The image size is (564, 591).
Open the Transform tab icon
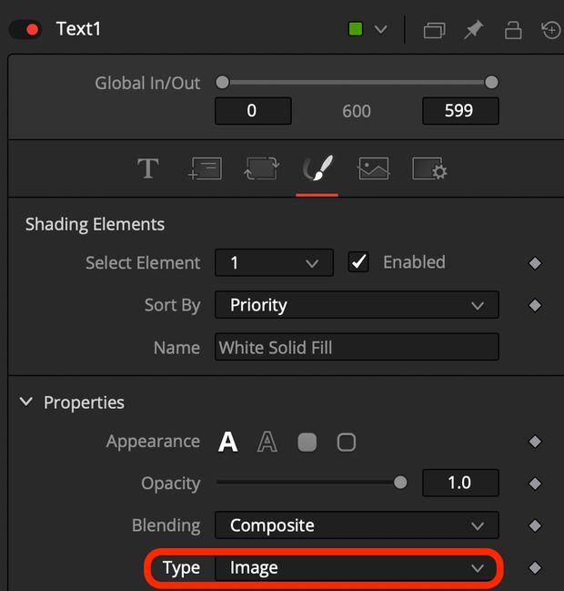261,168
